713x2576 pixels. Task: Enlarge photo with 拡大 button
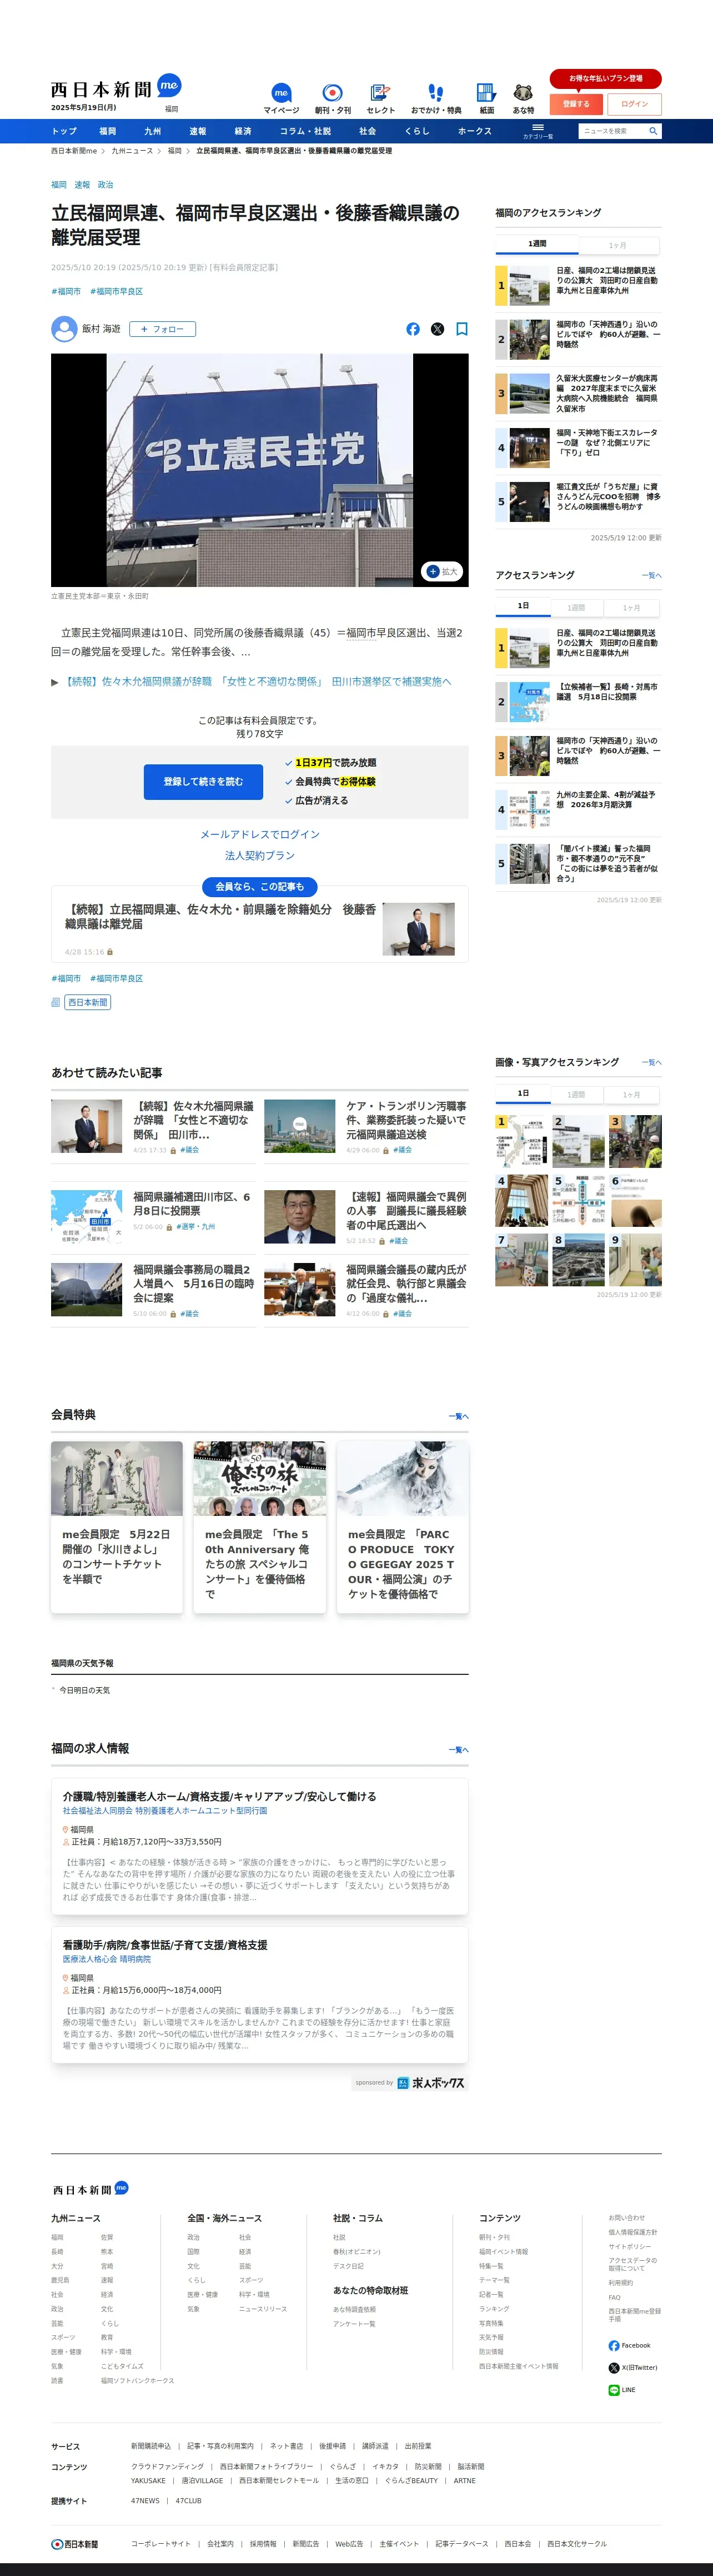443,572
